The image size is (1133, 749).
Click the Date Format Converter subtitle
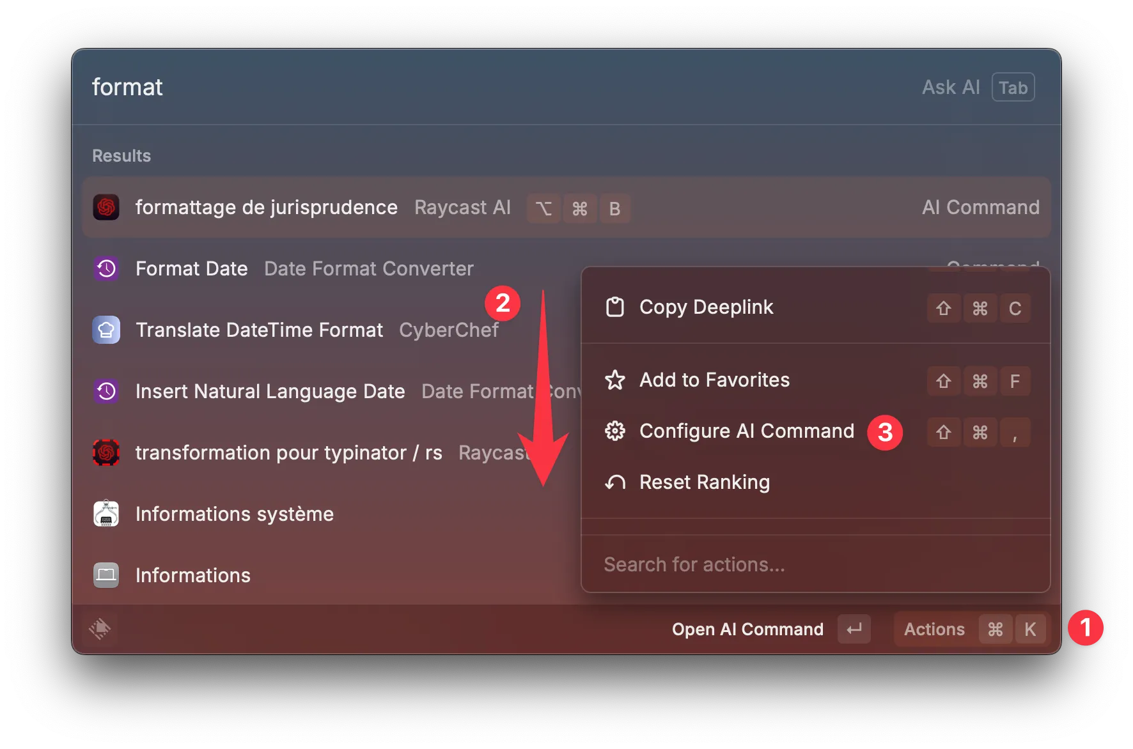pos(369,268)
